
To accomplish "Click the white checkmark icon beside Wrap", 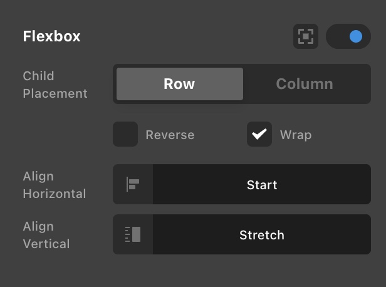I will click(x=259, y=134).
